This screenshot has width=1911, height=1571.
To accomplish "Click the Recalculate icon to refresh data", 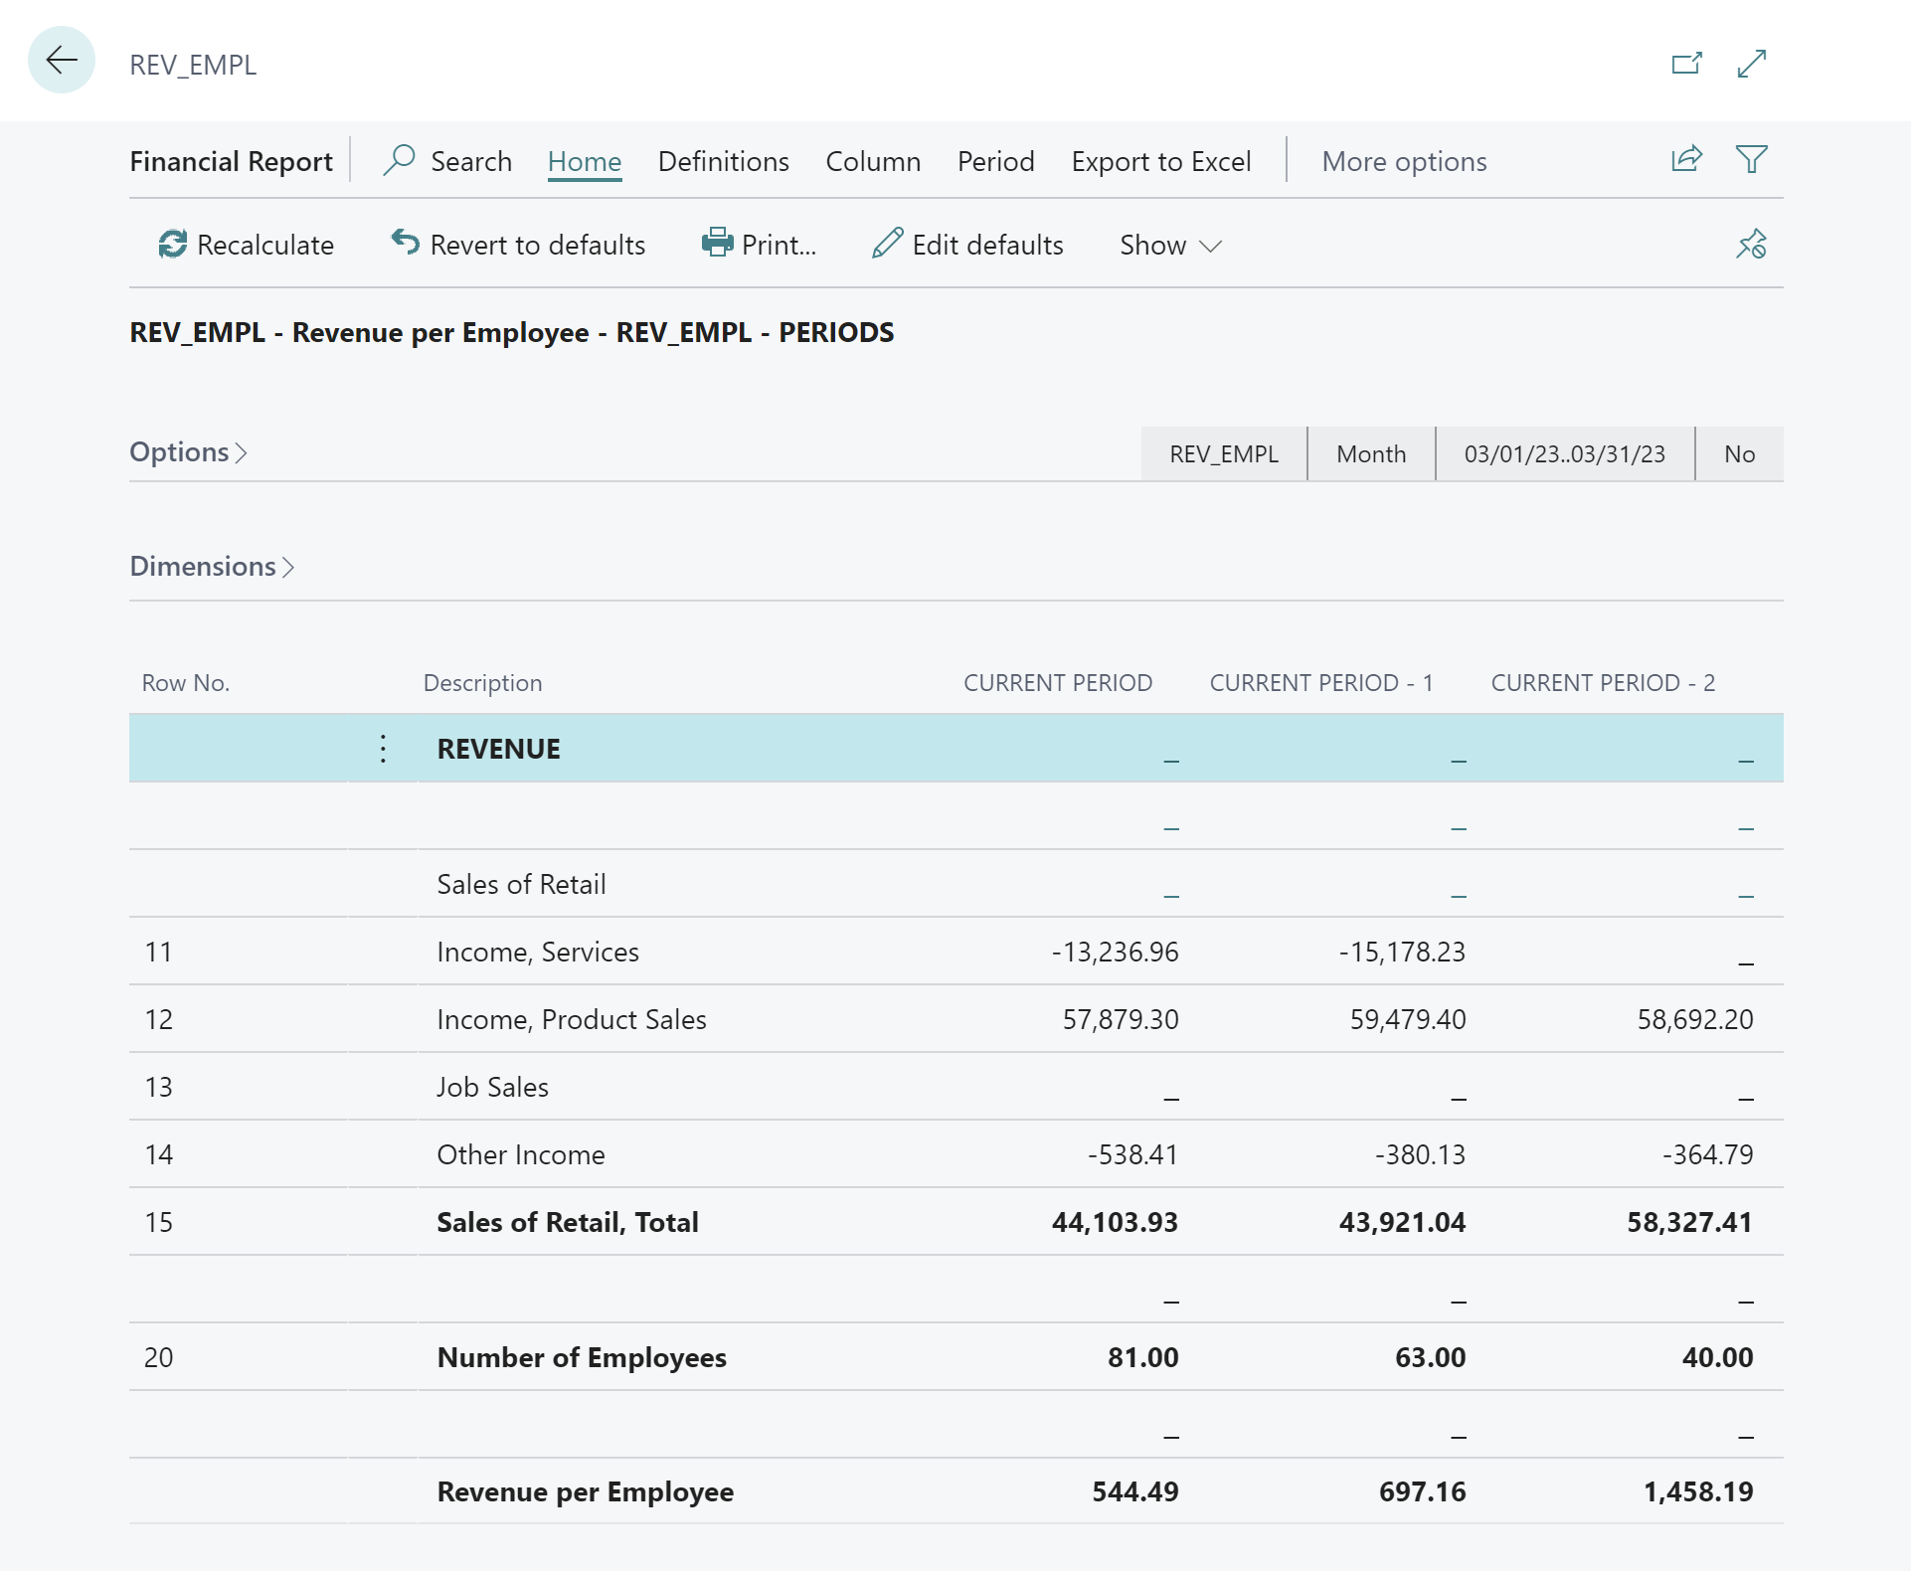I will 171,243.
